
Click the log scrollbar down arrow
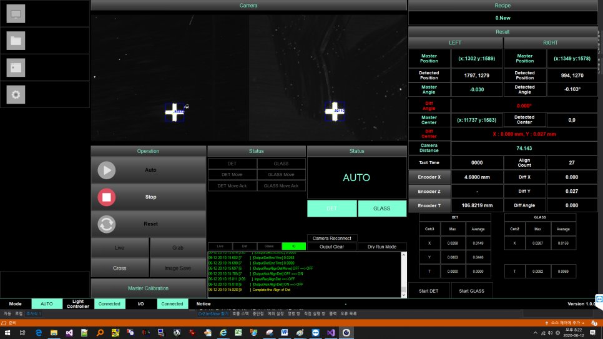(x=403, y=295)
